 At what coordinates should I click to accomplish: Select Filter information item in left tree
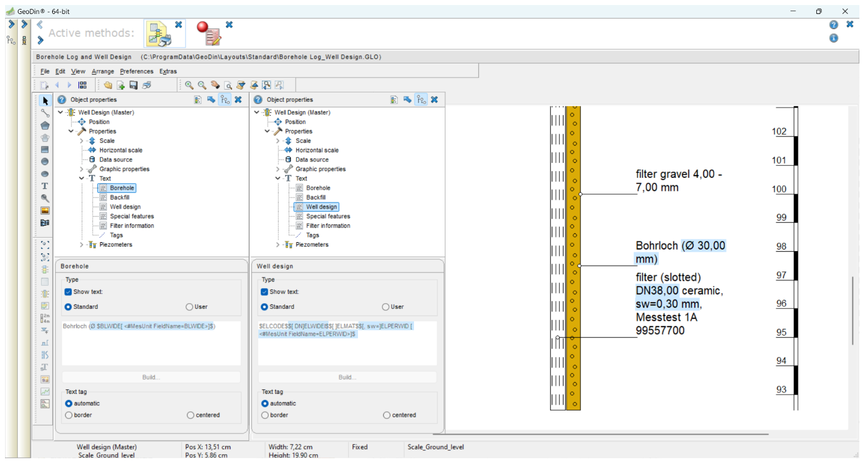pyautogui.click(x=132, y=226)
